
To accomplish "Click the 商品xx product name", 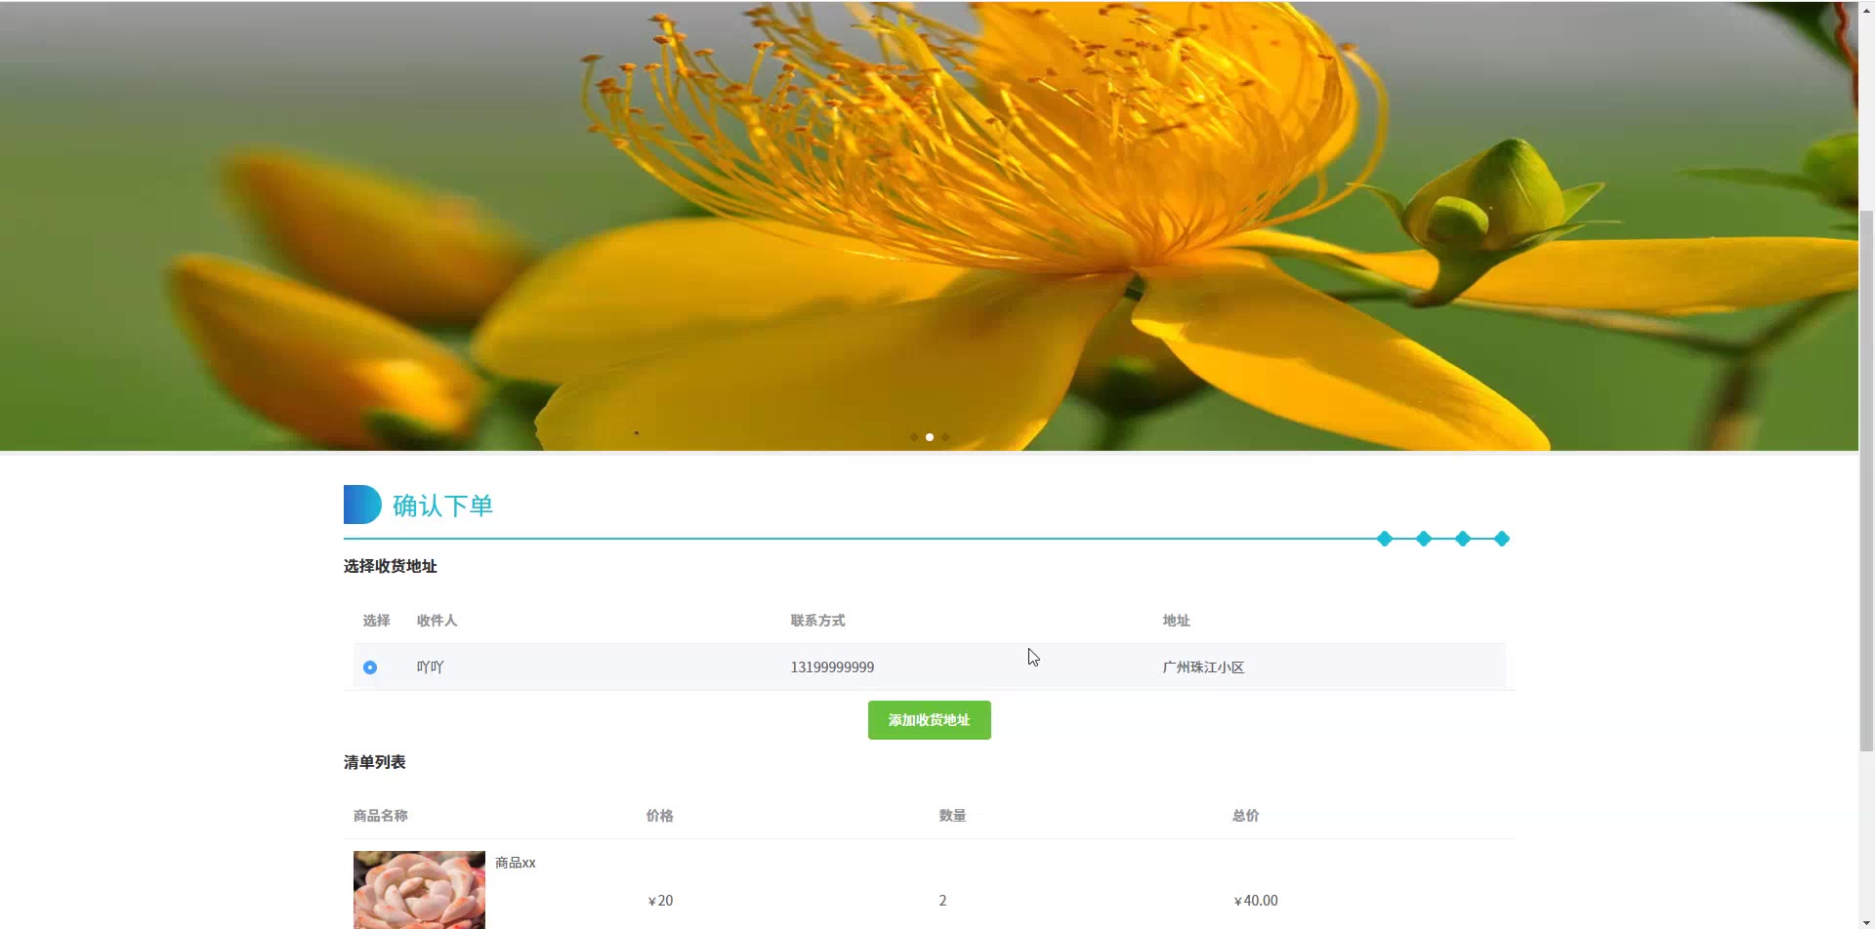I will click(516, 863).
